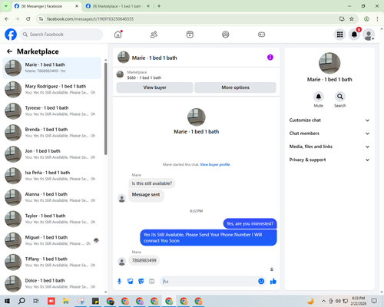384x307 pixels.
Task: Open the Chrome three-dot menu
Action: pos(377,19)
